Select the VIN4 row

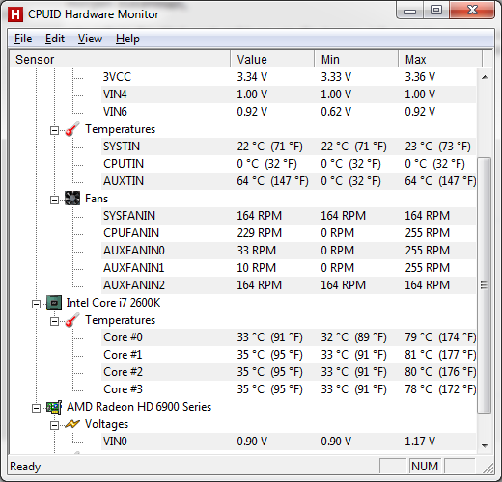[x=289, y=94]
